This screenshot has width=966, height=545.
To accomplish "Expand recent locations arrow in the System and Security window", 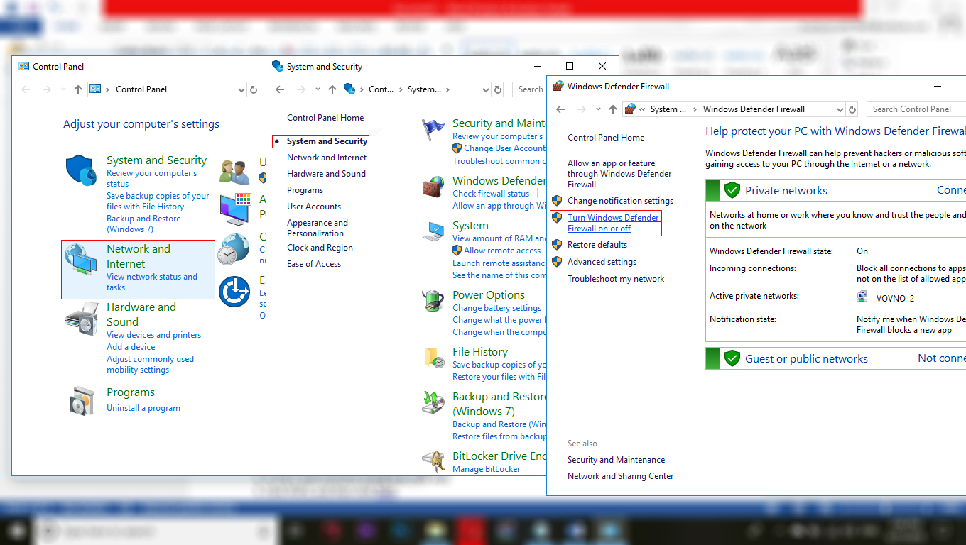I will tap(318, 89).
